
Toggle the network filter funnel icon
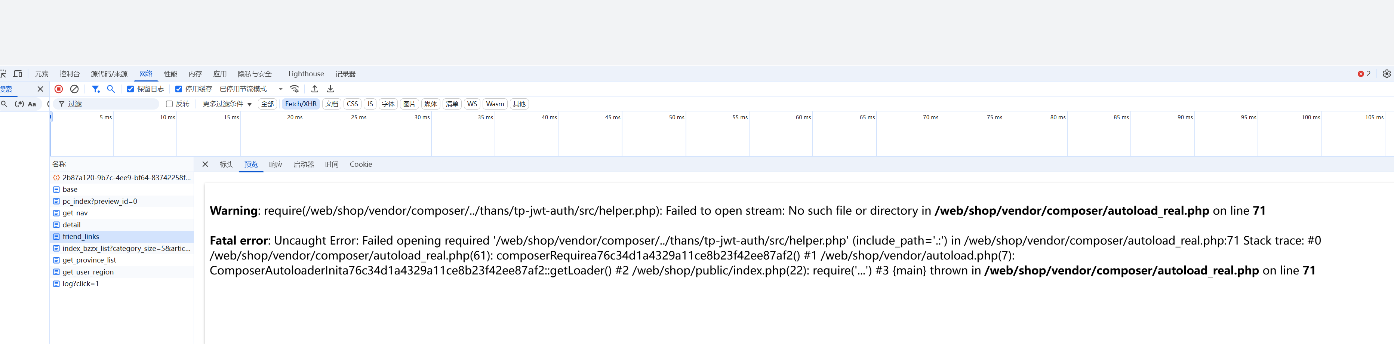[96, 89]
